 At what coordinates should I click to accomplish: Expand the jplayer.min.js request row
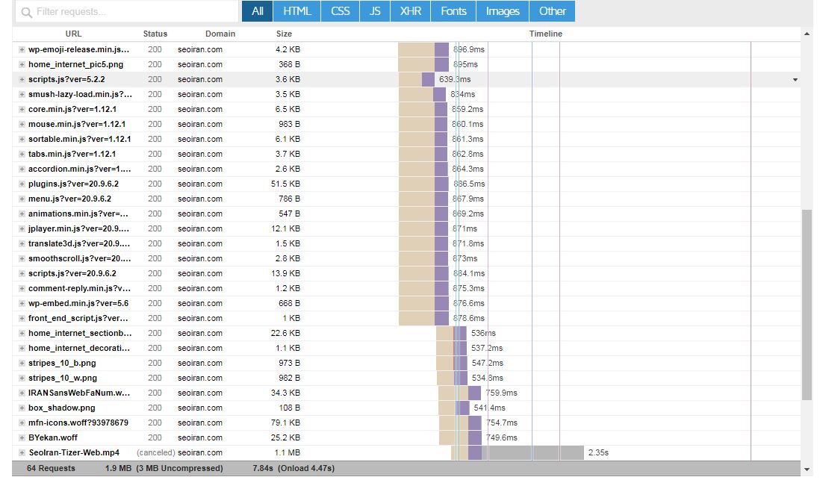click(x=22, y=229)
